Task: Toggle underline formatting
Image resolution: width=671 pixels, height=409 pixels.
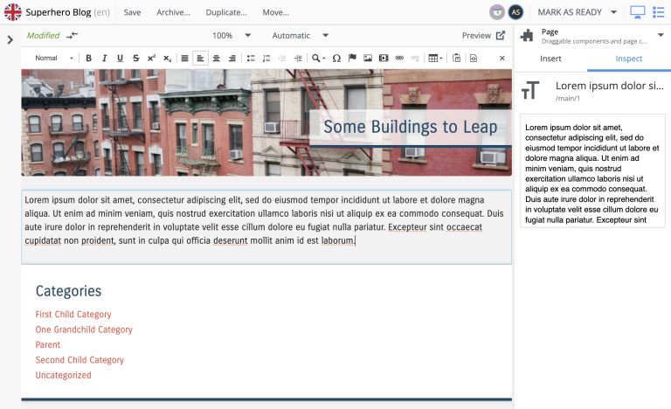Action: (x=120, y=59)
